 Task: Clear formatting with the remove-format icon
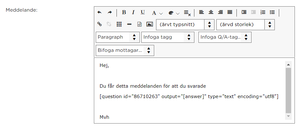(187, 13)
